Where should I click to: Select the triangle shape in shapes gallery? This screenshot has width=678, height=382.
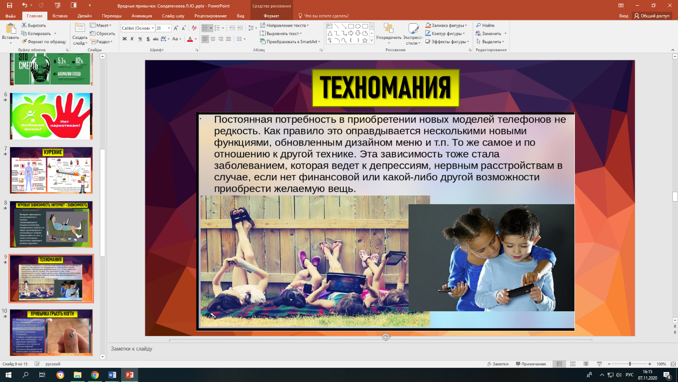coord(330,33)
